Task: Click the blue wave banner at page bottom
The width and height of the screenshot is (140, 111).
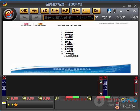Action: 71,69
